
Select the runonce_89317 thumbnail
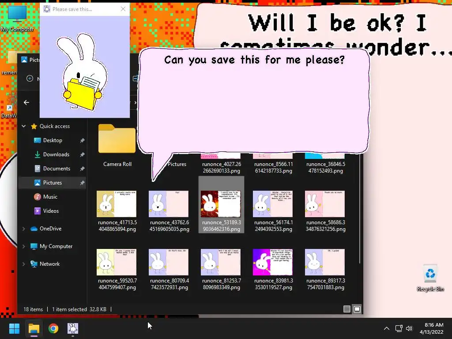(x=325, y=262)
